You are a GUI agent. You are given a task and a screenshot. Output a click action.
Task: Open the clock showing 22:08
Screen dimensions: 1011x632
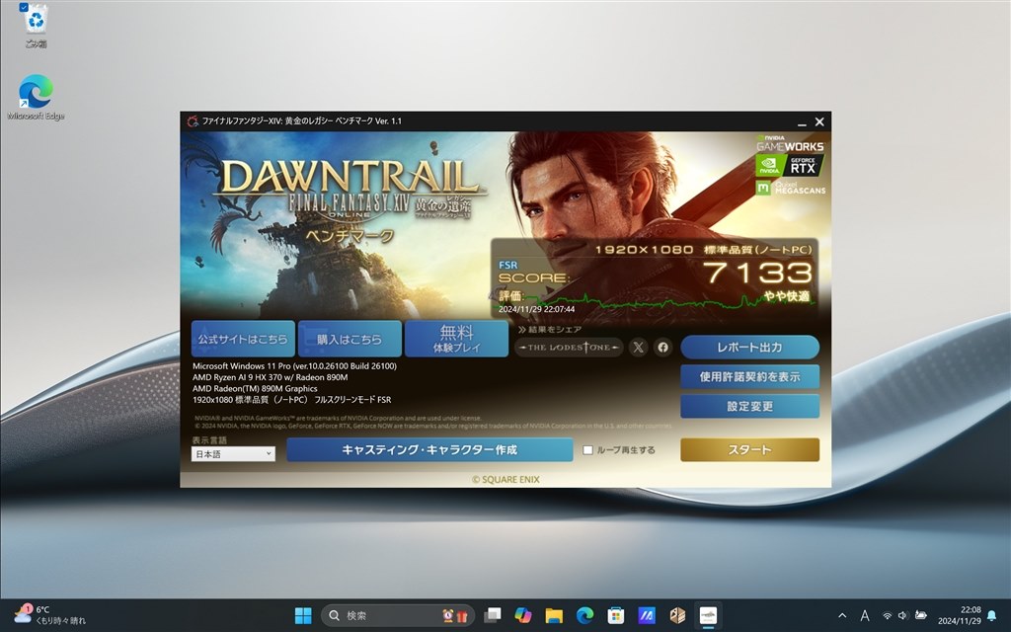(x=960, y=615)
